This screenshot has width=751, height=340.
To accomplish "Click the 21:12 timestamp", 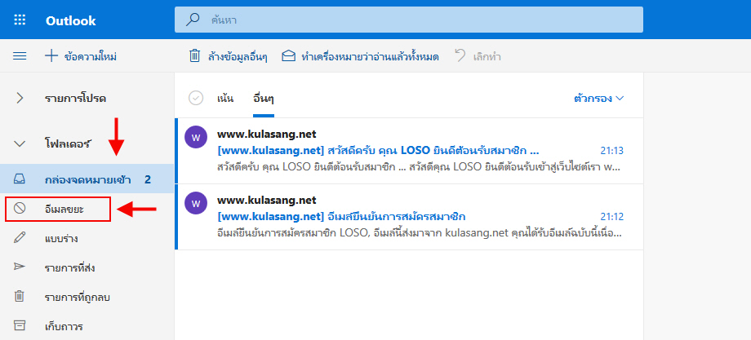I will pos(612,217).
